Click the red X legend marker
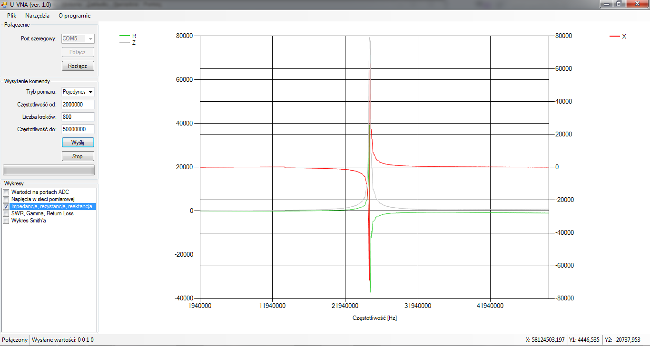 [615, 36]
